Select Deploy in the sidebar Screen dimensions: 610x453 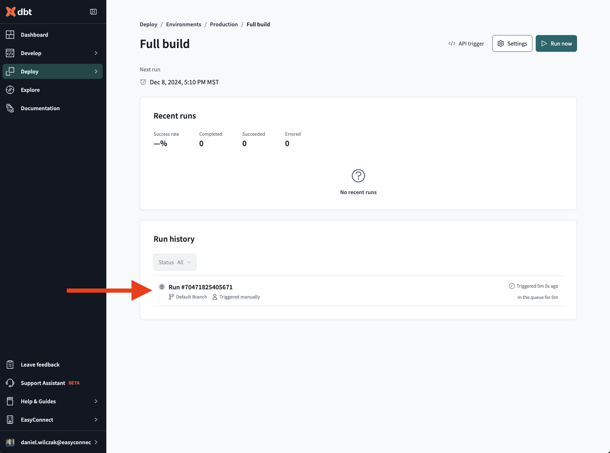(x=53, y=71)
